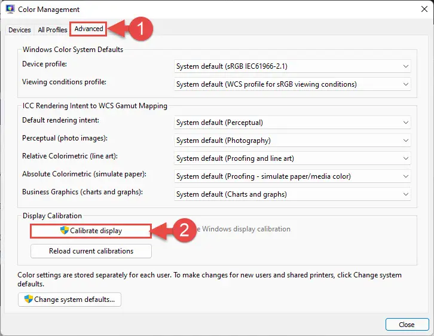This screenshot has width=434, height=336.
Task: Click the Device profile label
Action: pyautogui.click(x=44, y=64)
